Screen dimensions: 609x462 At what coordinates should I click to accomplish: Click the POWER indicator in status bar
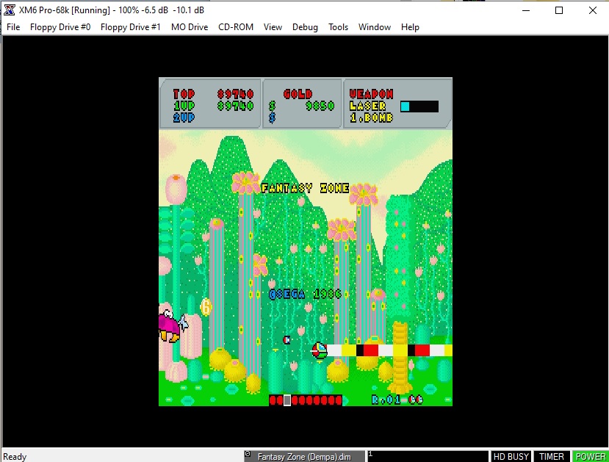click(x=590, y=456)
